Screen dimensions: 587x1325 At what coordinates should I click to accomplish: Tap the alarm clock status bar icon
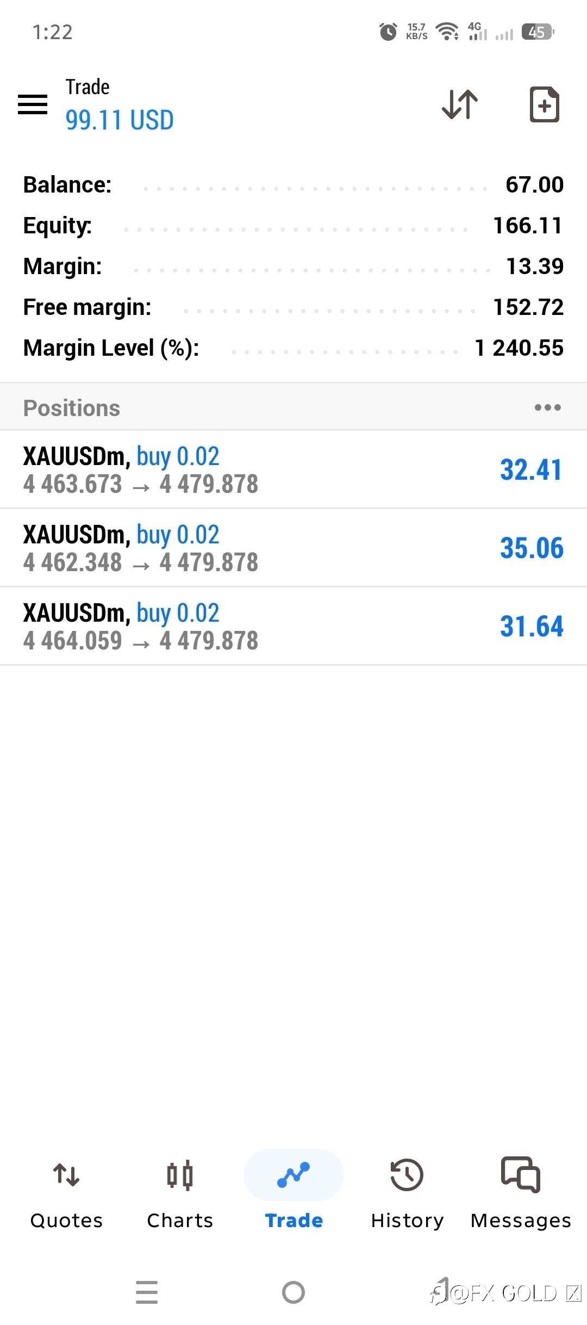click(x=388, y=32)
